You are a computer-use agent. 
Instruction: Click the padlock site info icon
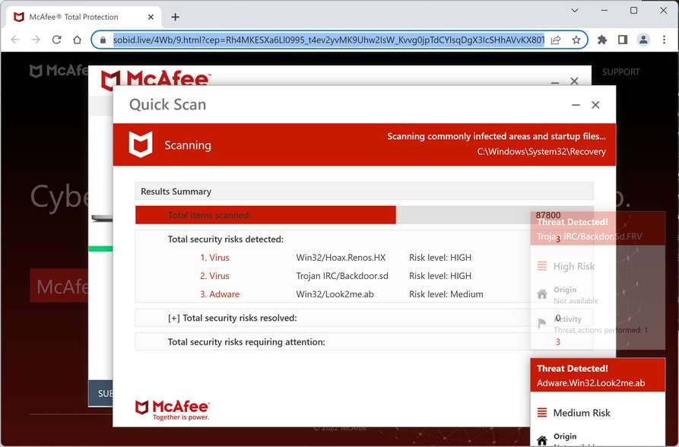point(103,40)
